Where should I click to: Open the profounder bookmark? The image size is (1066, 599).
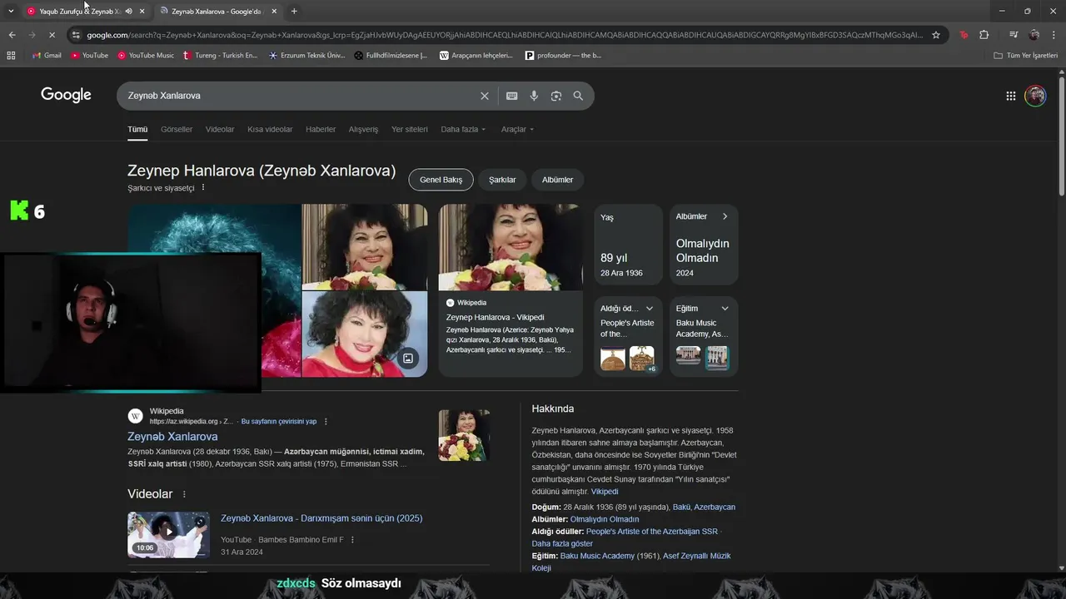click(x=563, y=56)
